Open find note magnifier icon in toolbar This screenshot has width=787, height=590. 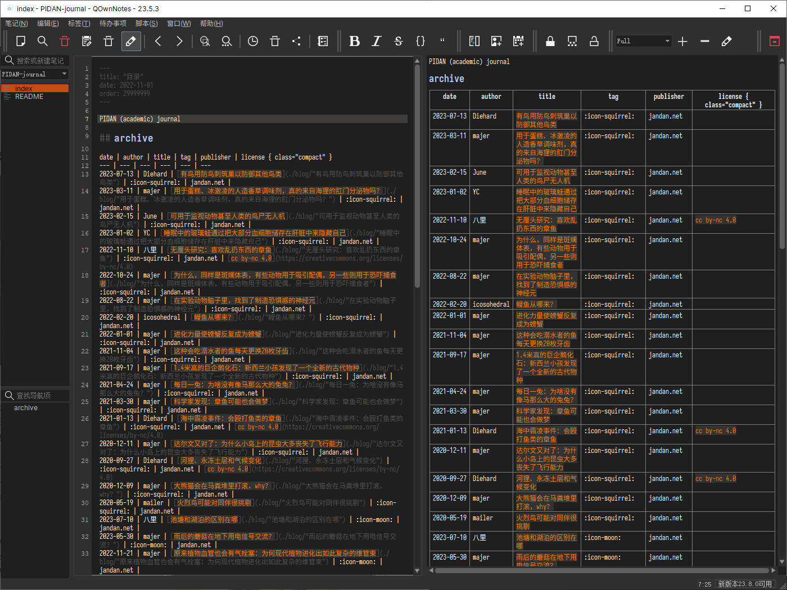point(43,41)
